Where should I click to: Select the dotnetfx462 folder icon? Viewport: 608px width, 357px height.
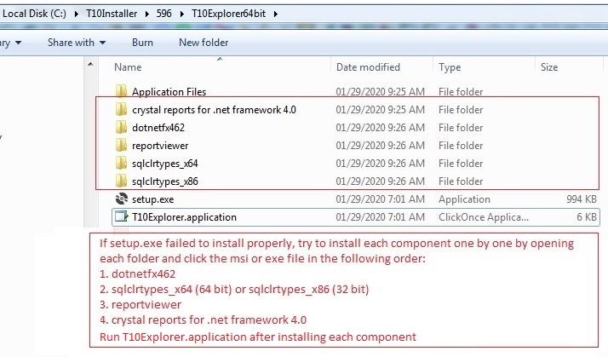122,127
